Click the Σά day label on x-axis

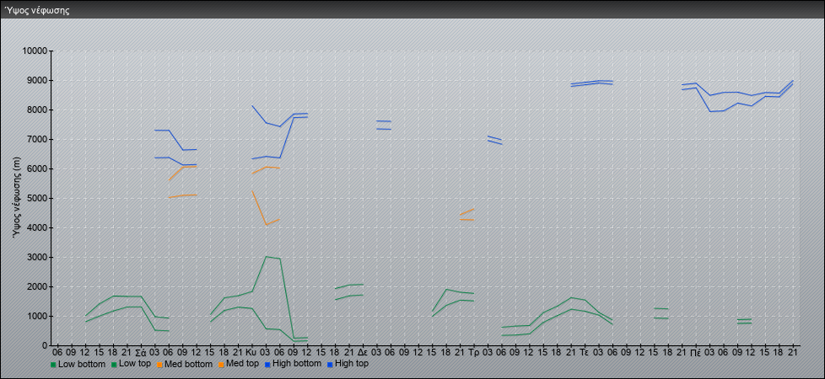tap(141, 352)
